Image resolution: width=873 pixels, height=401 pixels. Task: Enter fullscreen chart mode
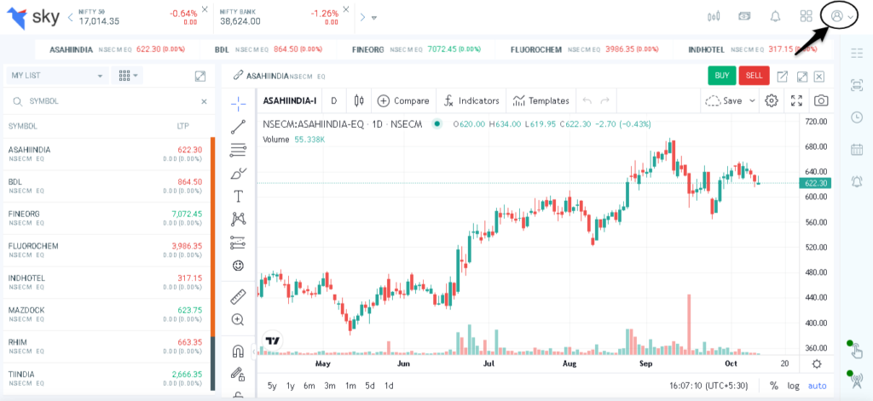coord(797,100)
